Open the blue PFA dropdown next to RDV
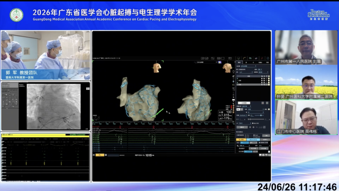Viewport: 339px width, 191px height. (245, 143)
